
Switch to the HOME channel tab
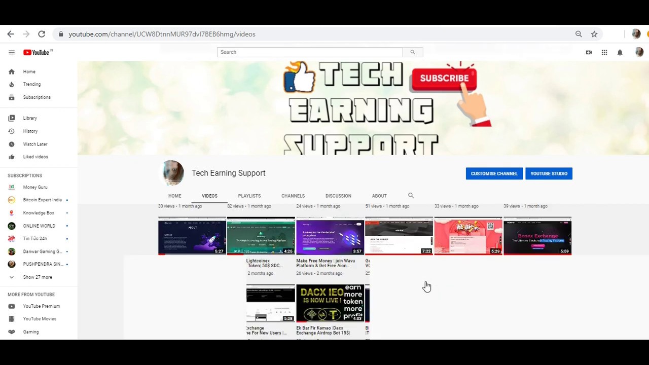pyautogui.click(x=174, y=196)
